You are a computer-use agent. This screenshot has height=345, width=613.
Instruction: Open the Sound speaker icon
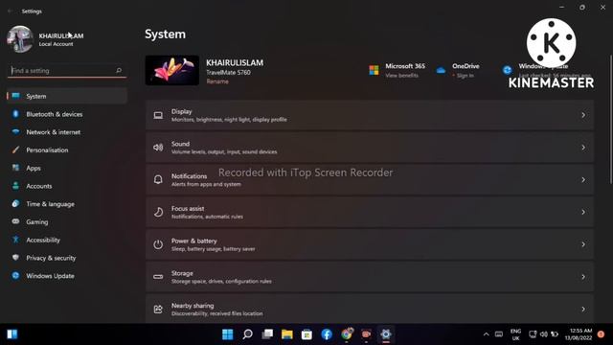[158, 148]
